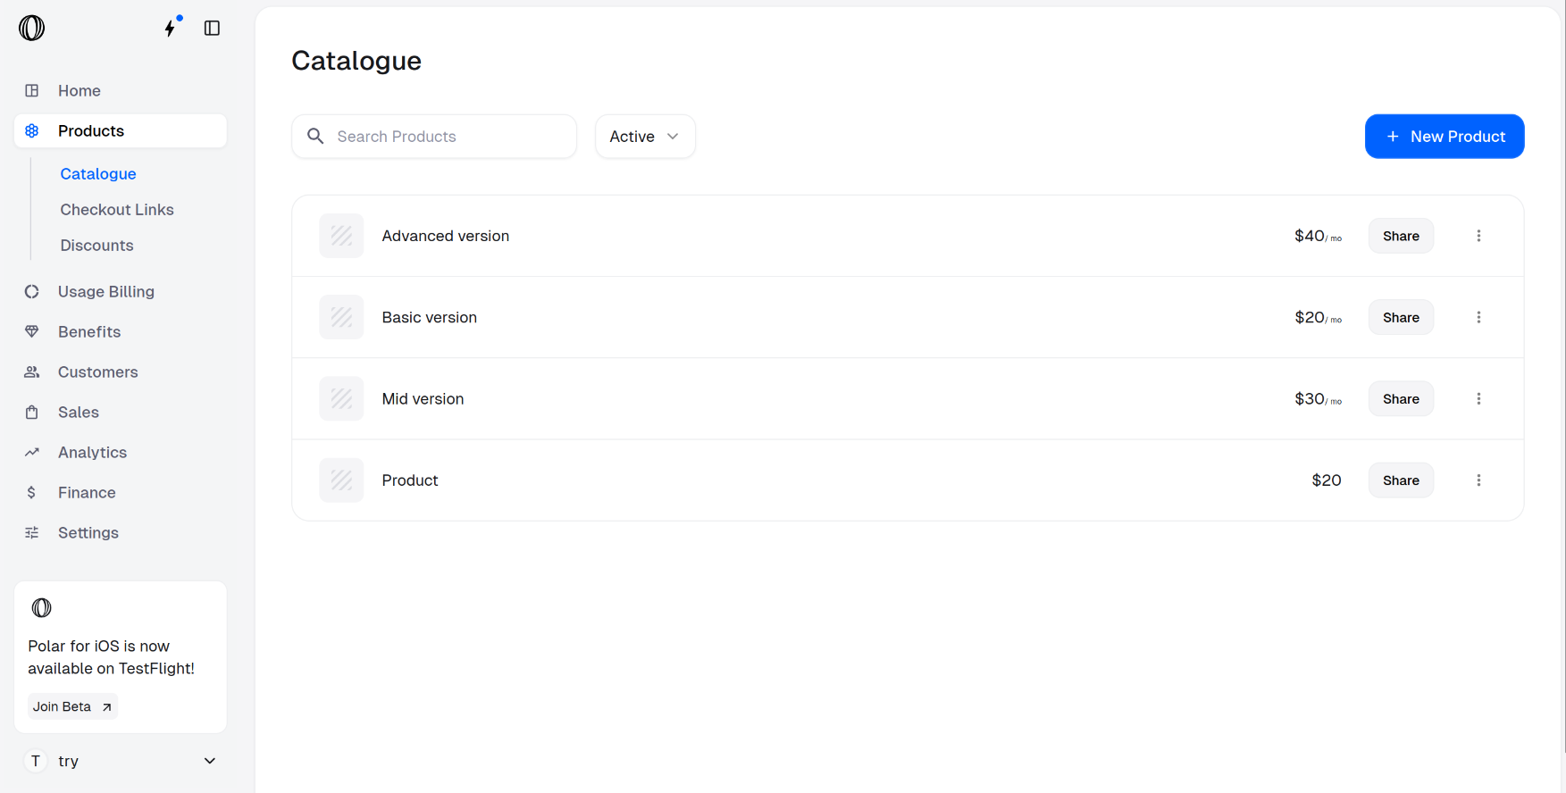Click the T avatar for try organization
1566x793 pixels.
coord(36,761)
